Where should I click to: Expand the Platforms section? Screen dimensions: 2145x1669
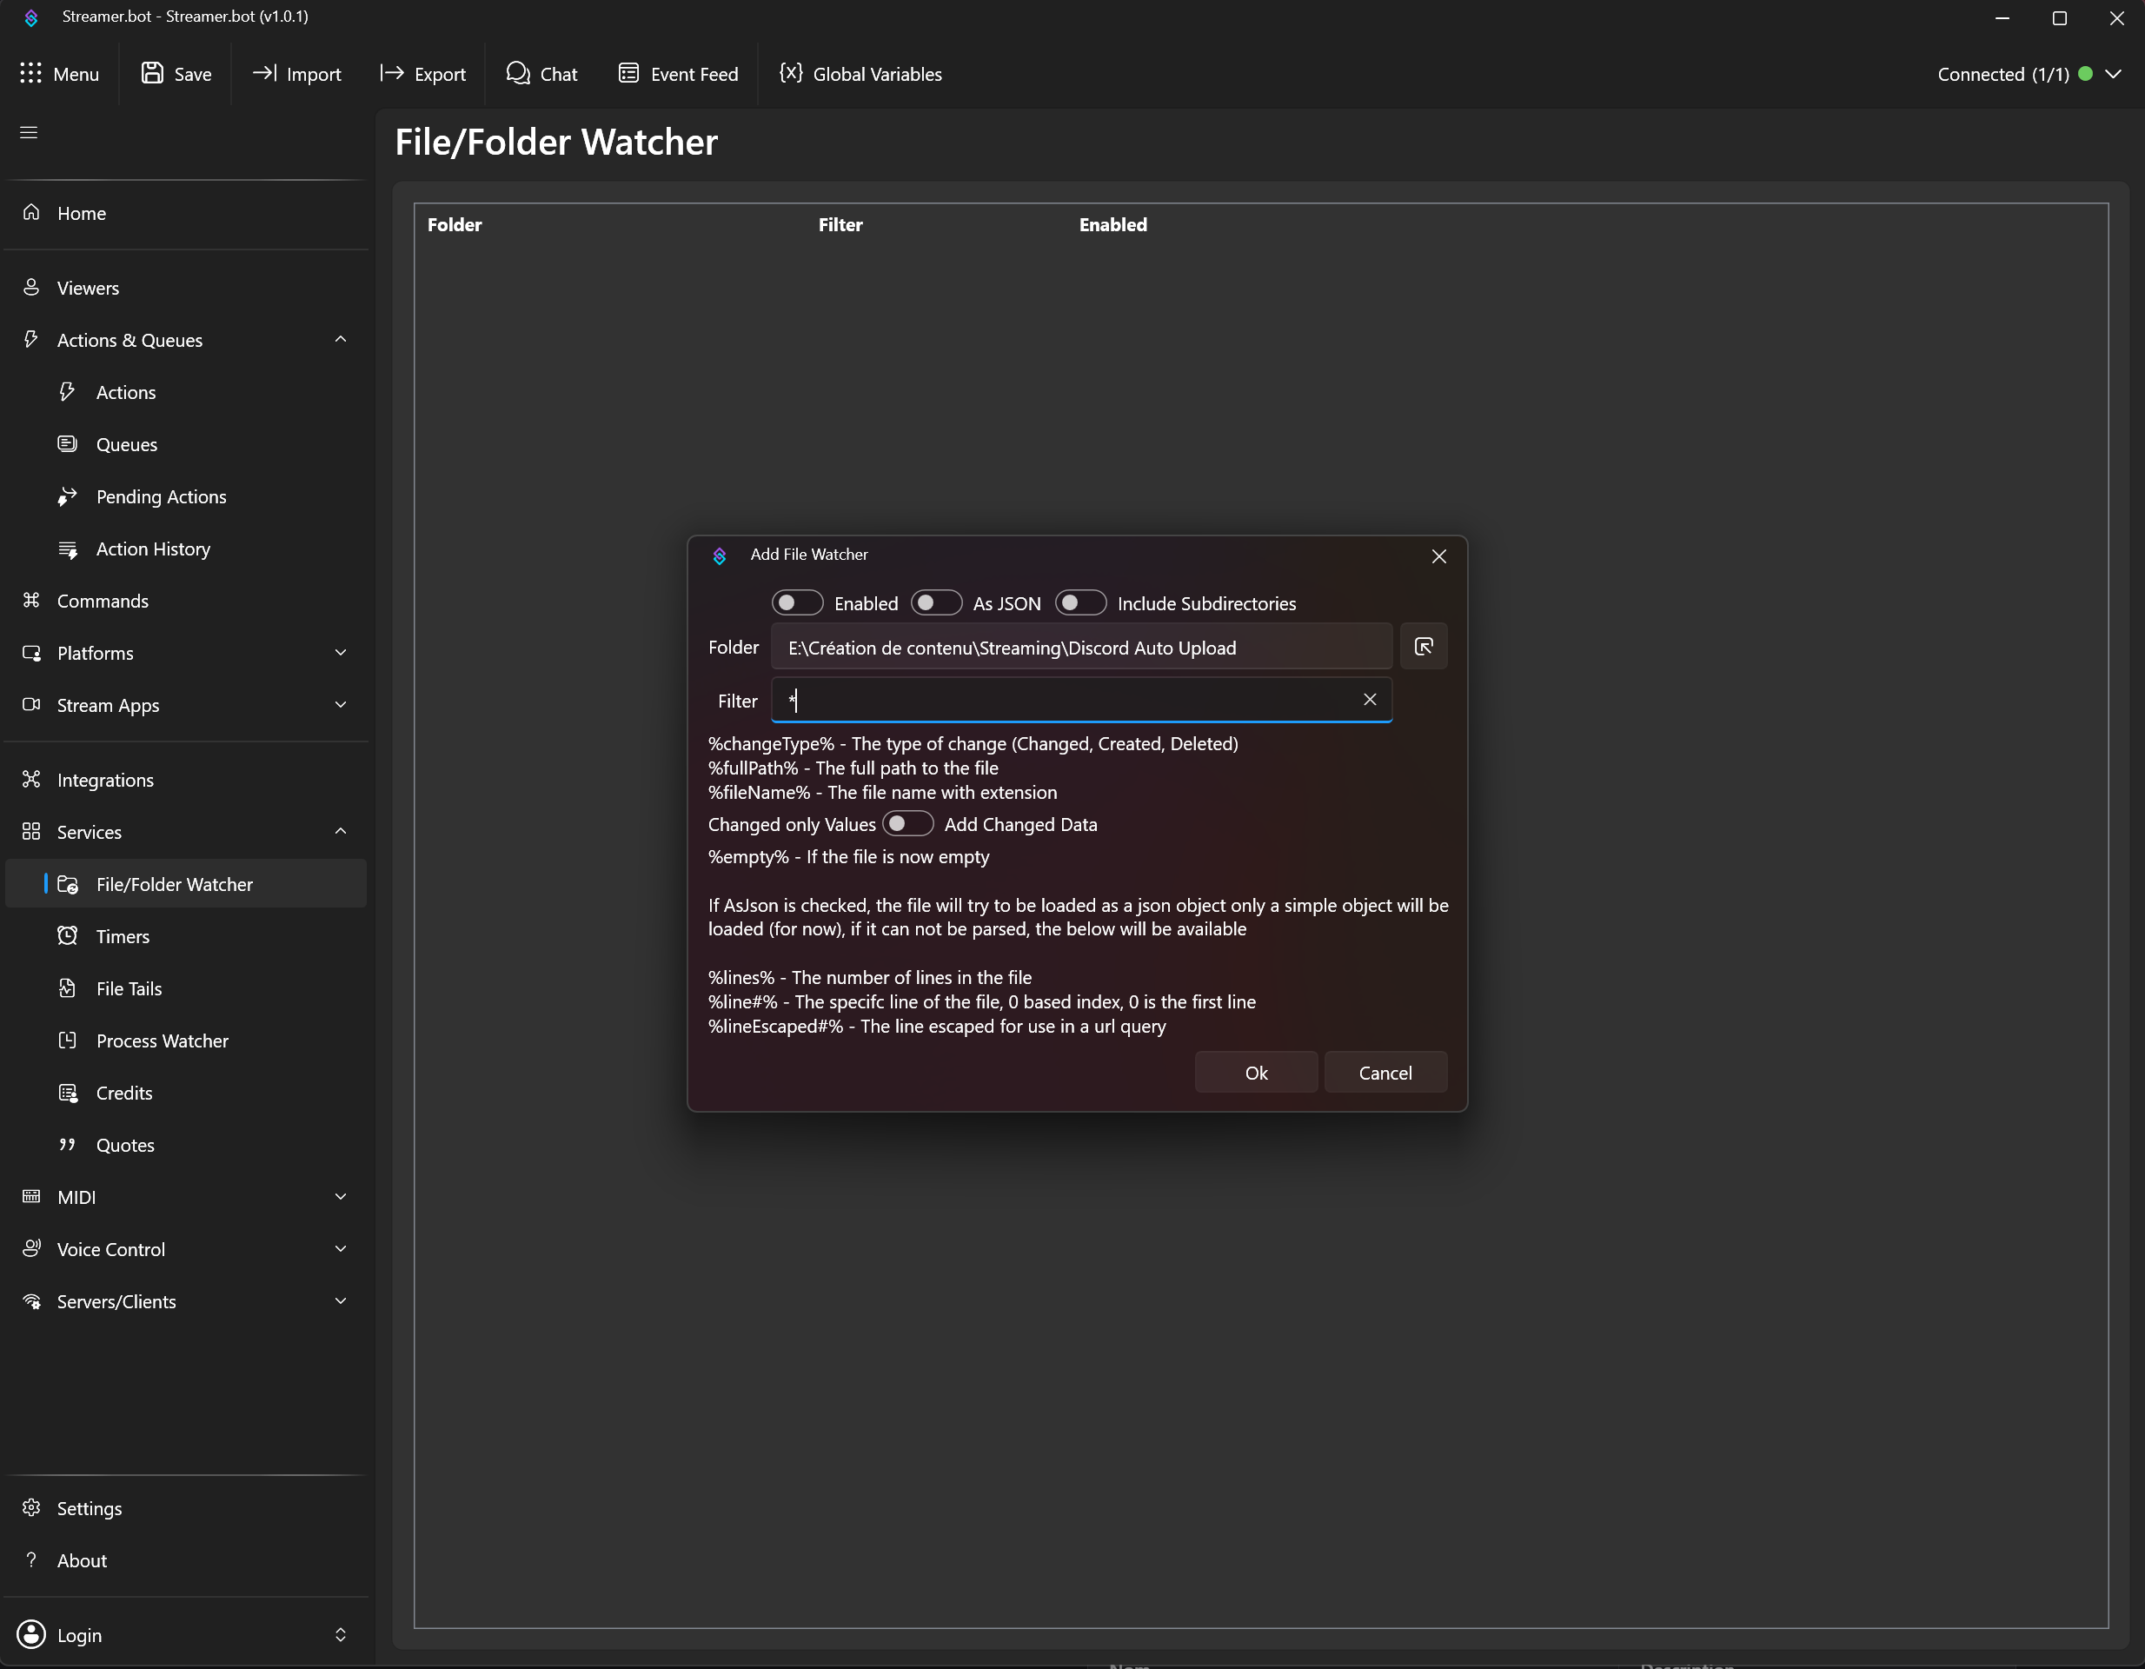341,652
